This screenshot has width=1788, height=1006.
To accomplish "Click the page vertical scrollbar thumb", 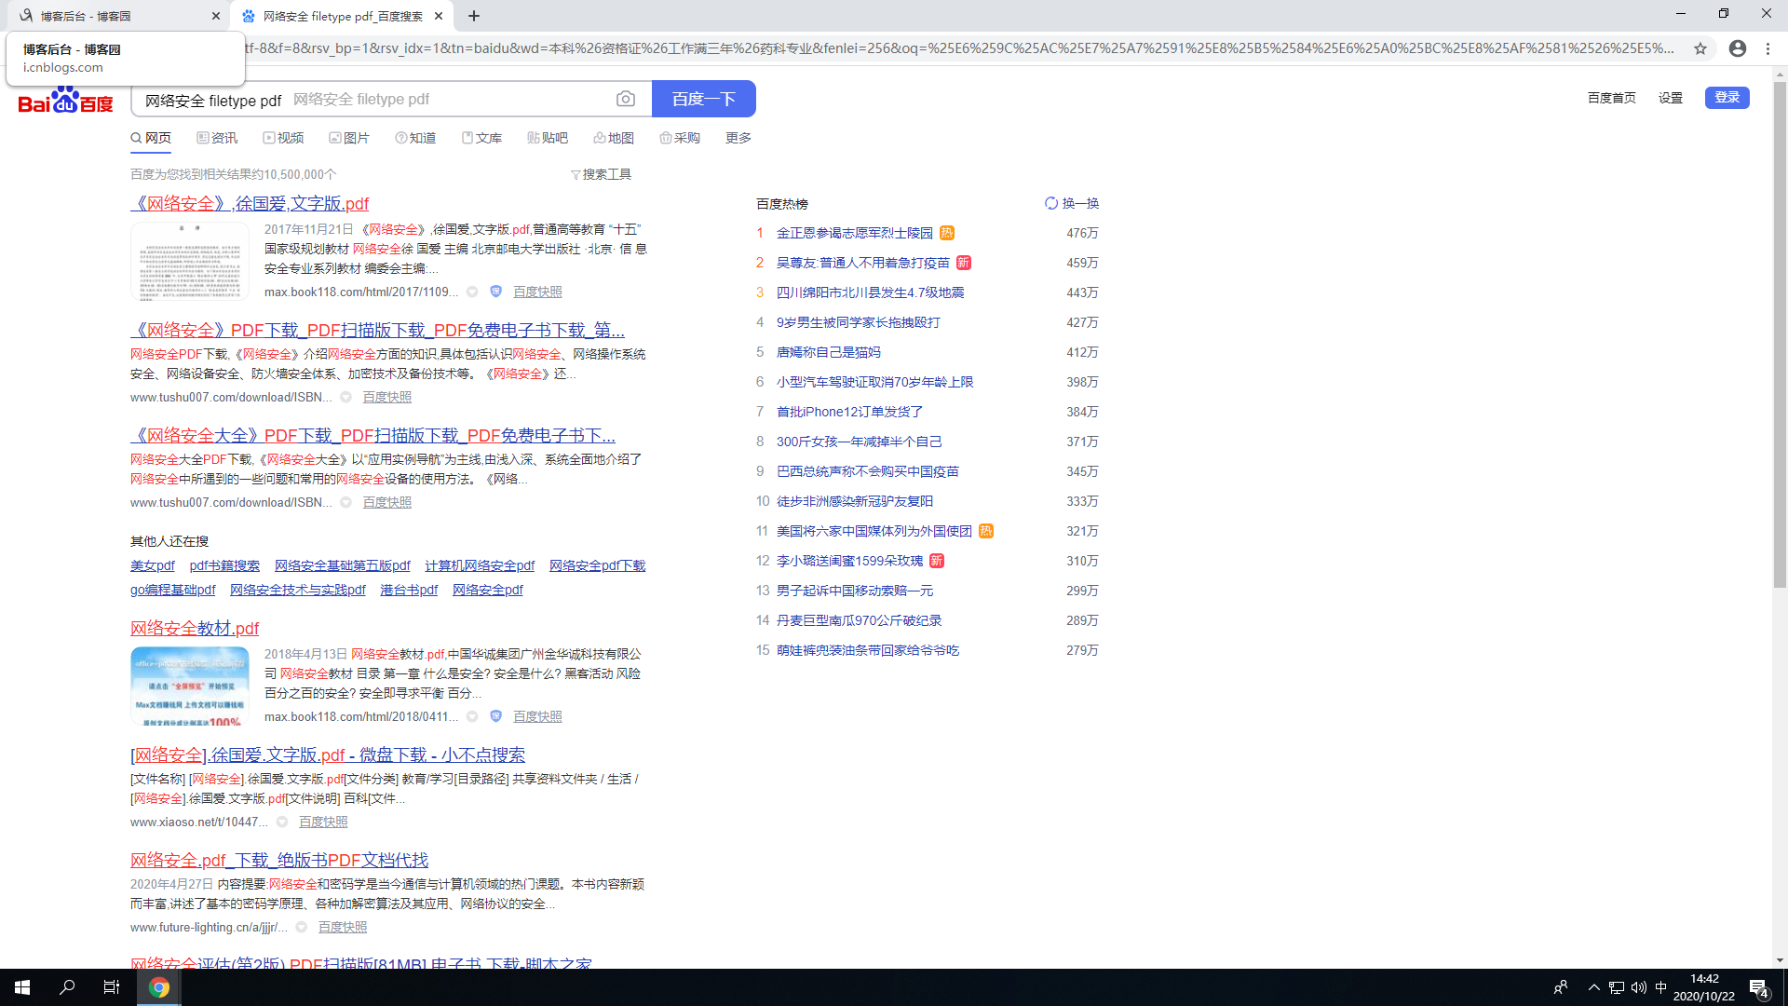I will click(x=1780, y=335).
